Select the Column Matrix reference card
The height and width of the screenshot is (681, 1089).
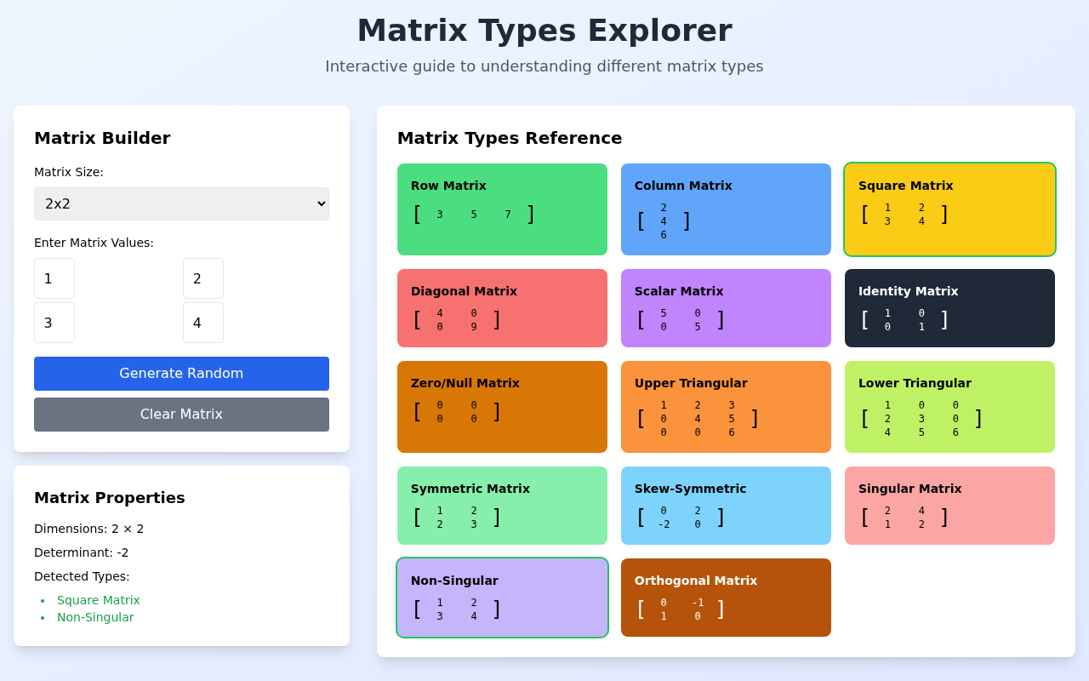[x=726, y=209]
